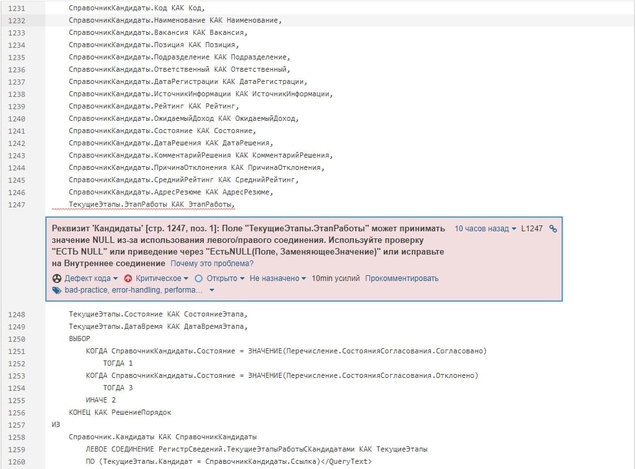Click code line СправочникКандидаты.Наименование КАК Наименование

pos(175,20)
